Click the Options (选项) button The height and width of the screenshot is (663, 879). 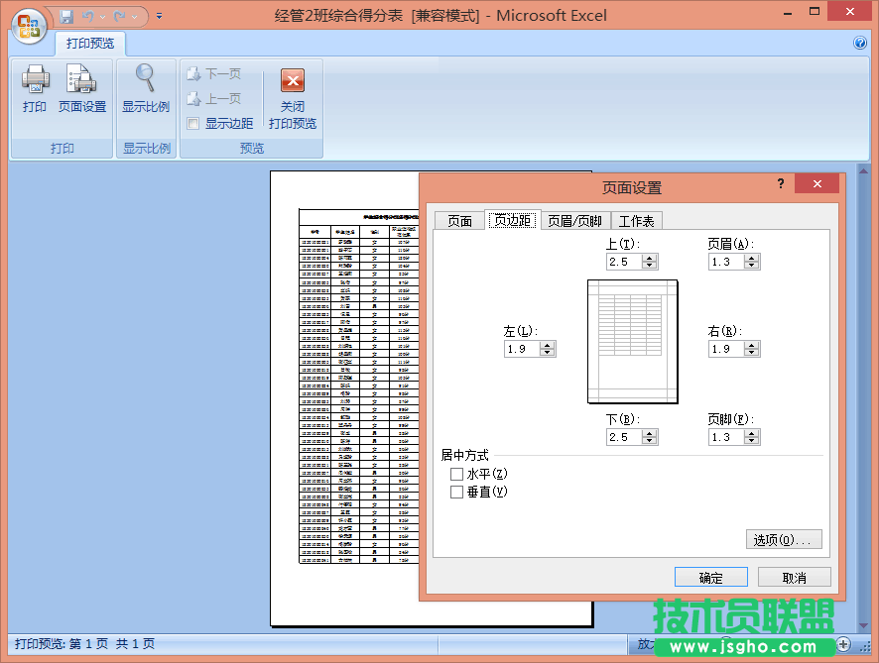(783, 540)
